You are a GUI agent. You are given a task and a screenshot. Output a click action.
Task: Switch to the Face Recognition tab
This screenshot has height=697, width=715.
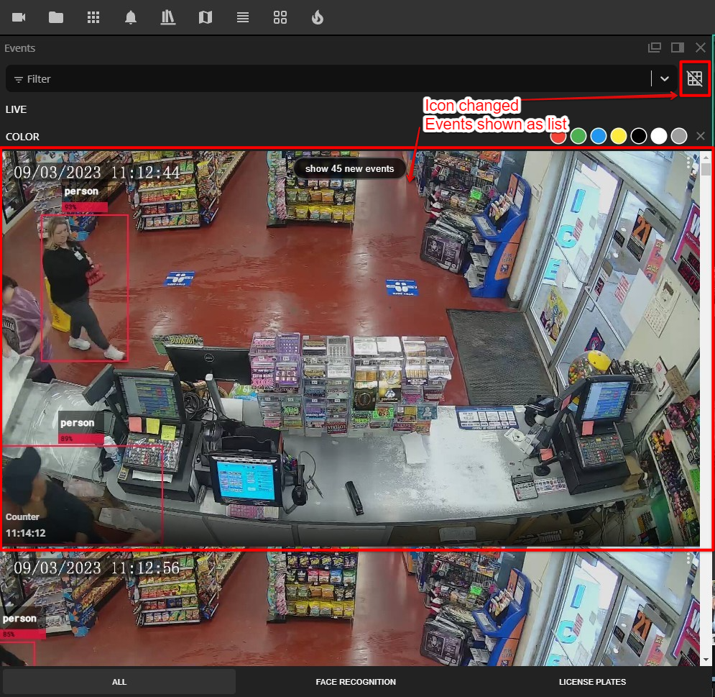point(356,682)
